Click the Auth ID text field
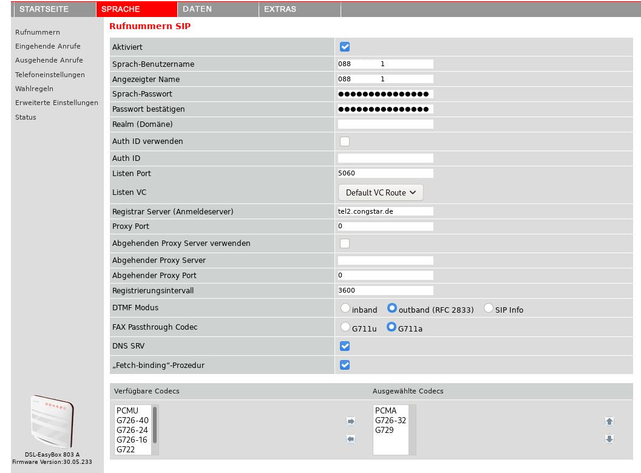641x473 pixels. (385, 158)
